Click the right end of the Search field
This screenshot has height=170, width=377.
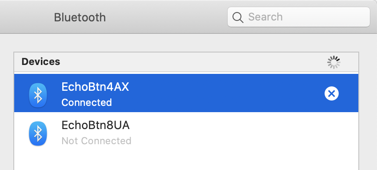pyautogui.click(x=356, y=17)
